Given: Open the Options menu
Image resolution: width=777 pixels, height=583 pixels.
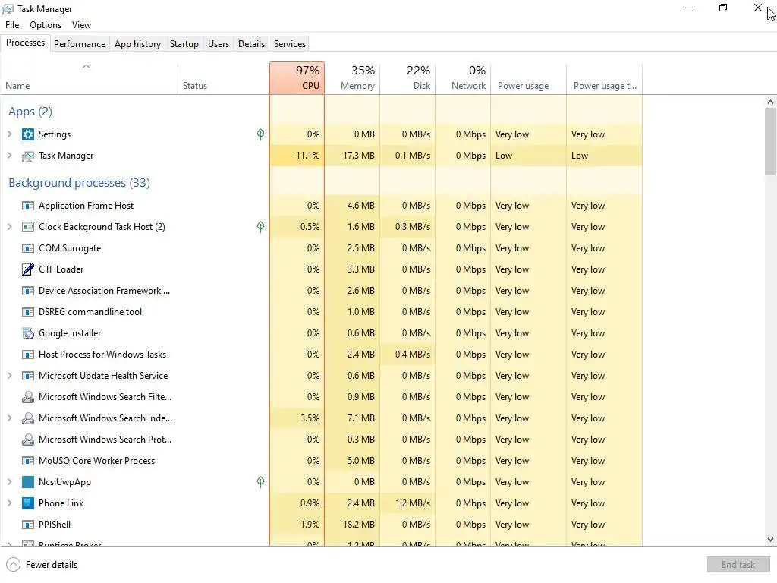Looking at the screenshot, I should pyautogui.click(x=46, y=25).
